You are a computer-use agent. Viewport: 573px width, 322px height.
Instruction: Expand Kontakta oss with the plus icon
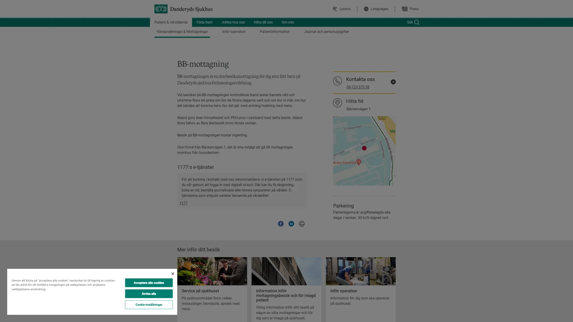393,82
